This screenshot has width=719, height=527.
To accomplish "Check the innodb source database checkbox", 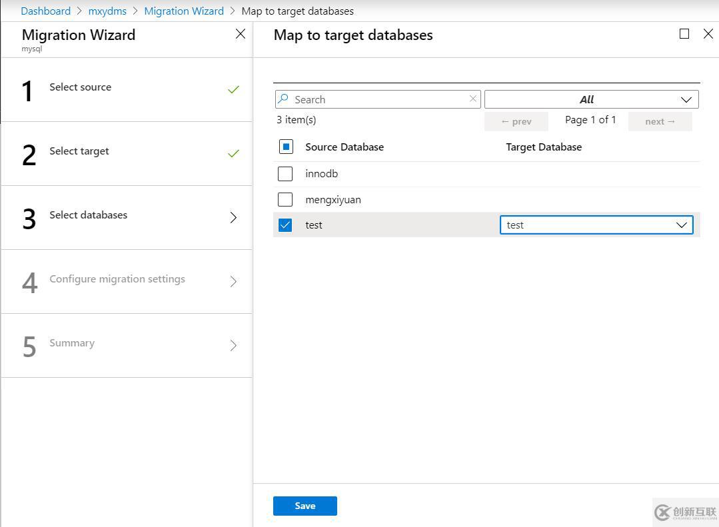I will 285,173.
